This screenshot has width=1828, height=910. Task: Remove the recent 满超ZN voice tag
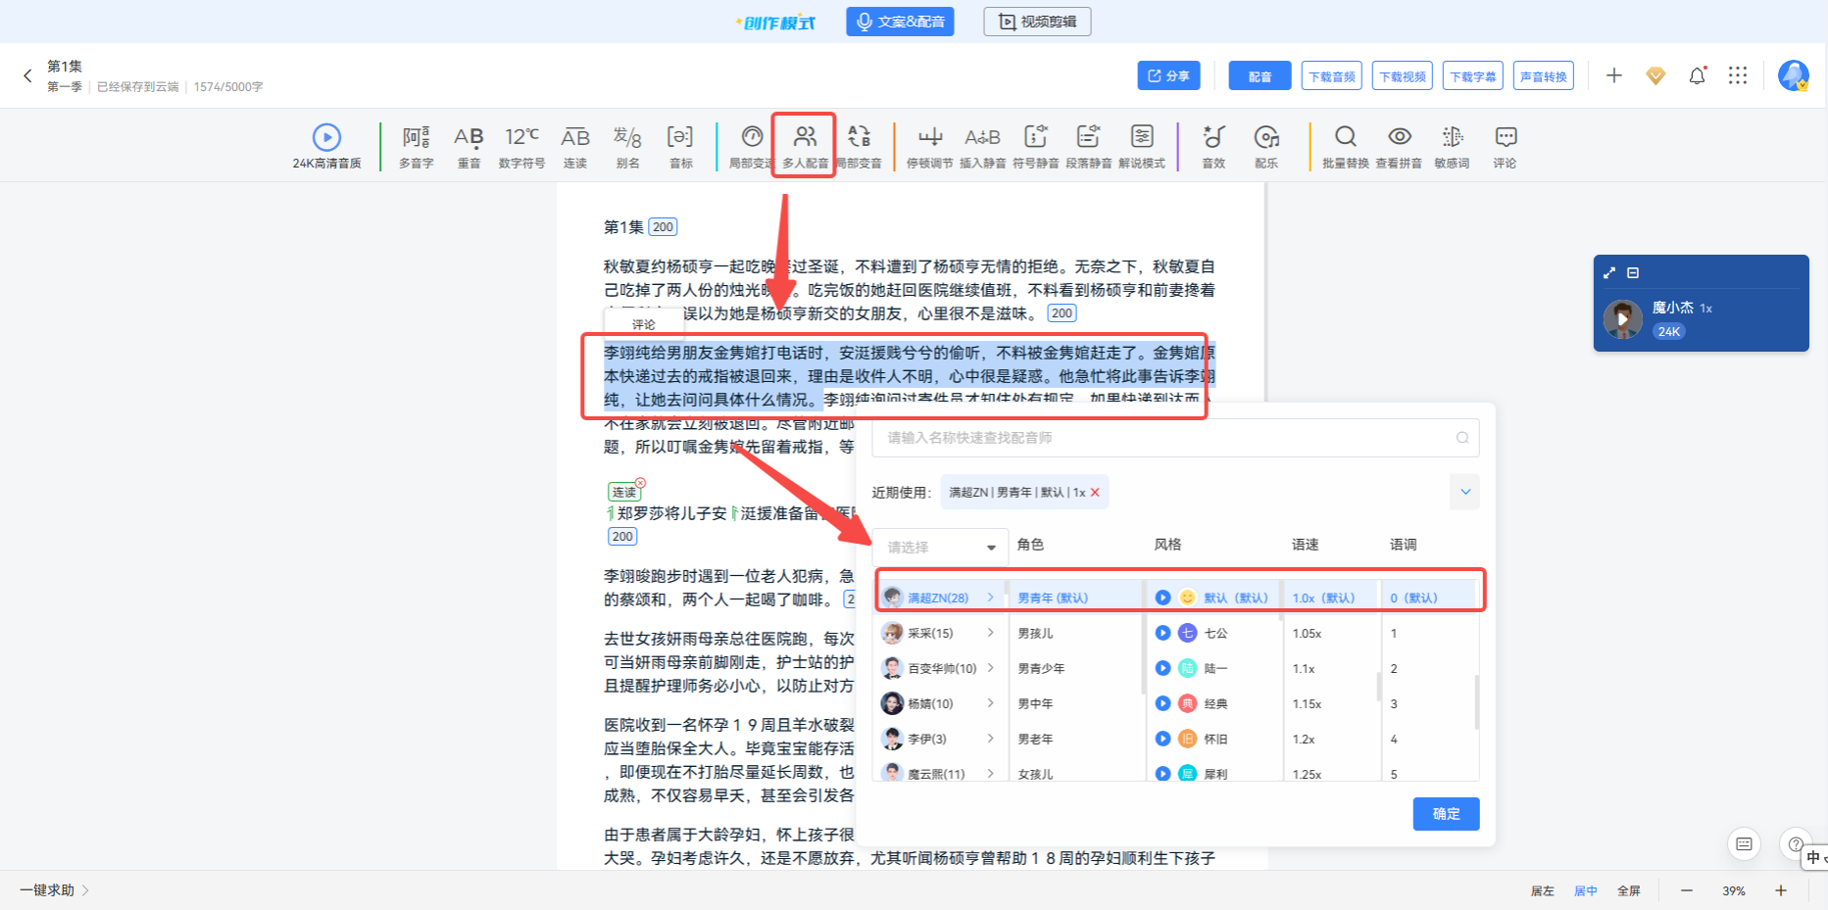click(1095, 493)
